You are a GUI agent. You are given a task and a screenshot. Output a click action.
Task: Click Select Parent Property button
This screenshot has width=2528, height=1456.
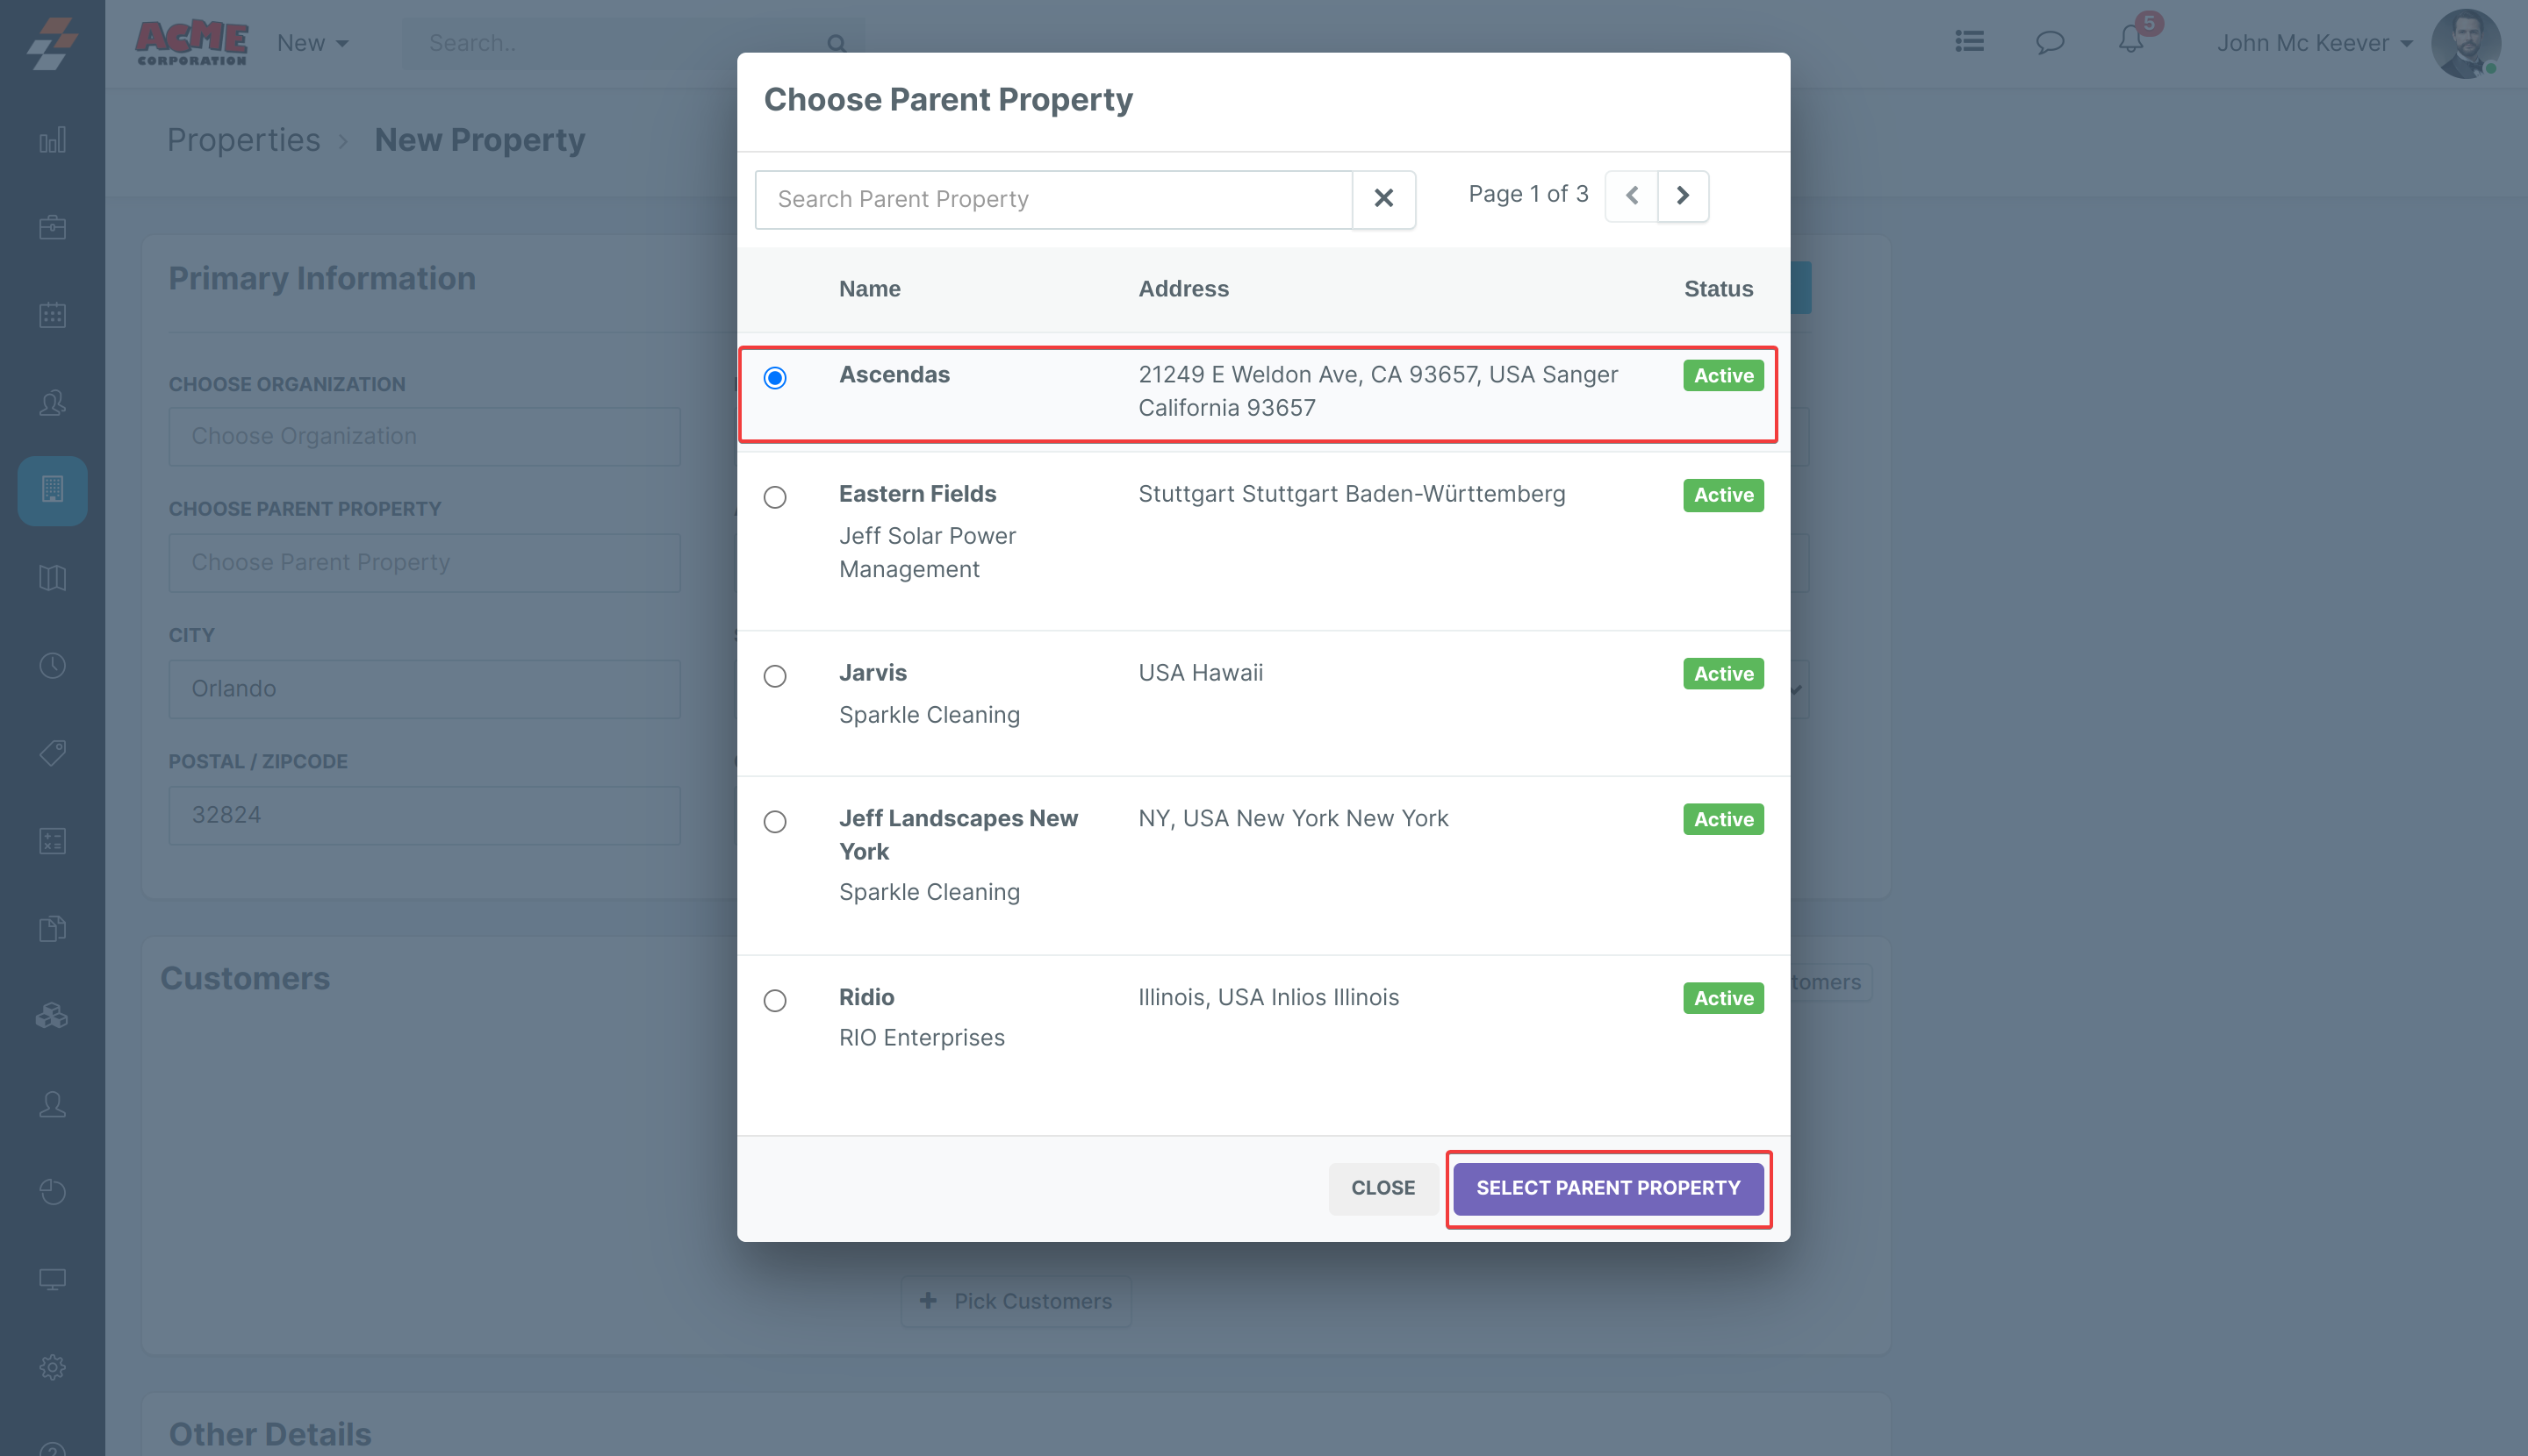tap(1607, 1188)
